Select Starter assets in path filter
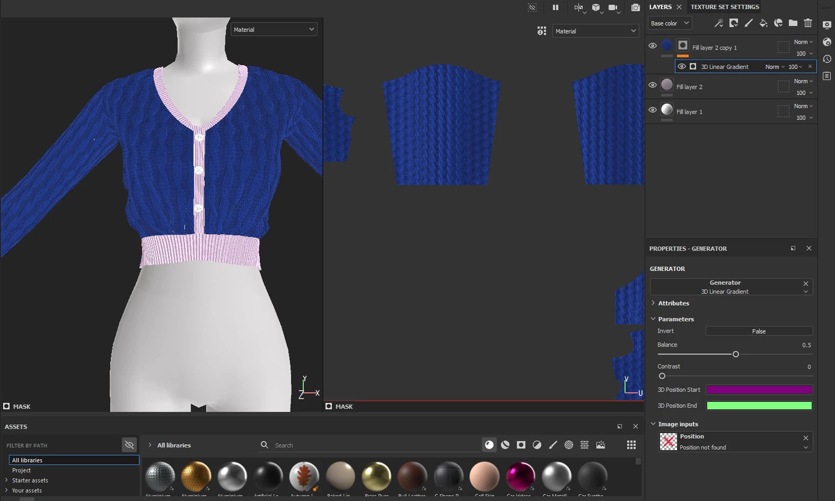Screen dimensions: 835x501 (30, 480)
